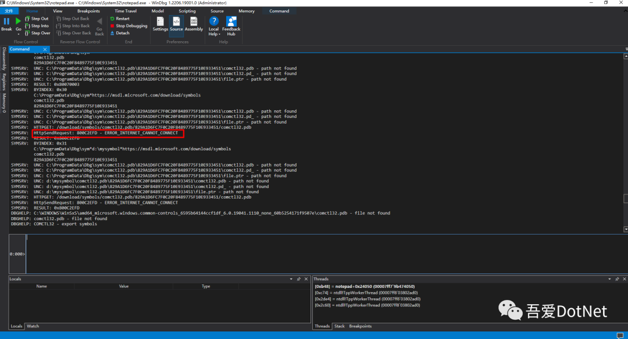This screenshot has height=339, width=628.
Task: Click the command output scrollbar down arrow
Action: click(626, 229)
